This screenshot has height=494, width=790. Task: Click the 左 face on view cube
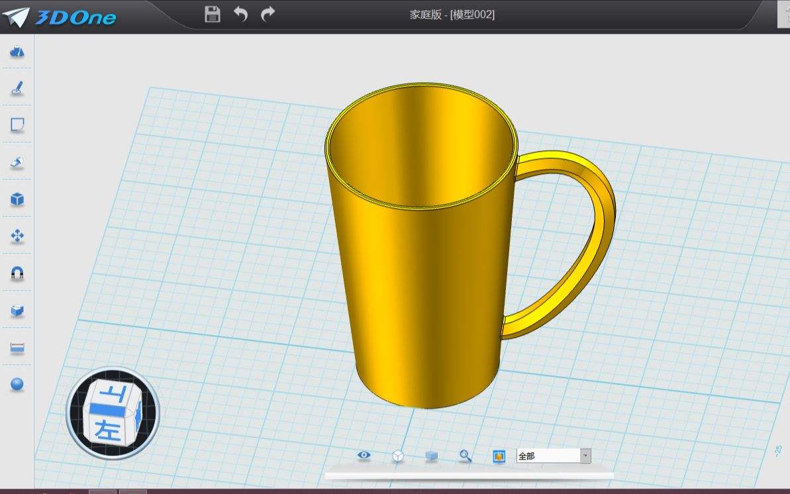(x=108, y=430)
